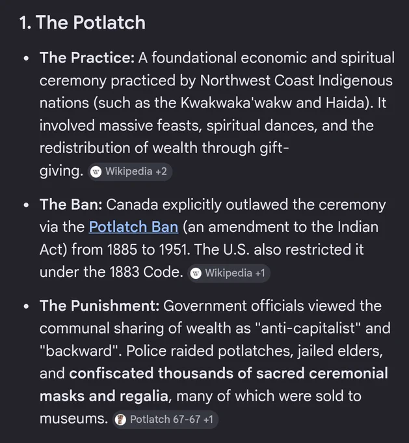The height and width of the screenshot is (443, 409).
Task: Click the Potlatch 67-67 source favicon
Action: (120, 420)
